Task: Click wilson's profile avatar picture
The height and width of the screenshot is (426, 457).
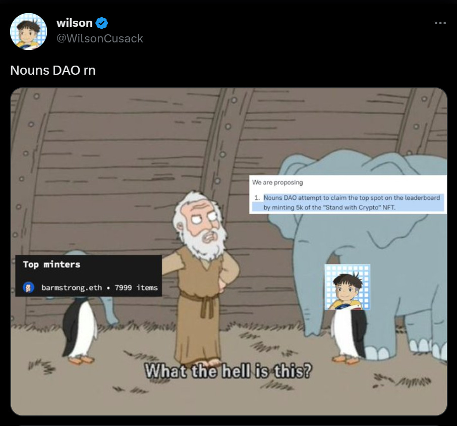Action: [x=29, y=31]
